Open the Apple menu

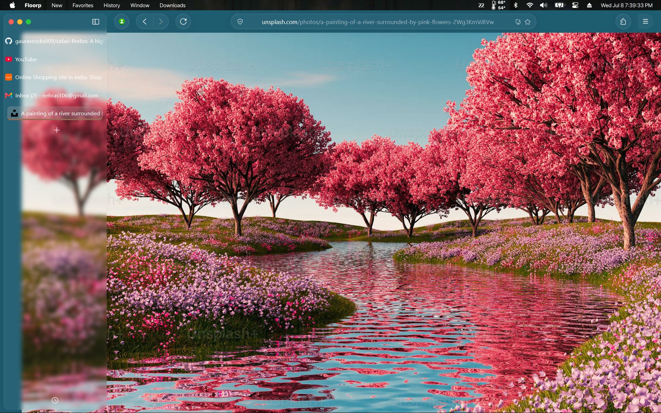12,5
